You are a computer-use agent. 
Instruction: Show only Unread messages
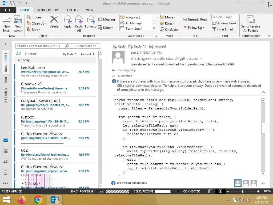31,54
